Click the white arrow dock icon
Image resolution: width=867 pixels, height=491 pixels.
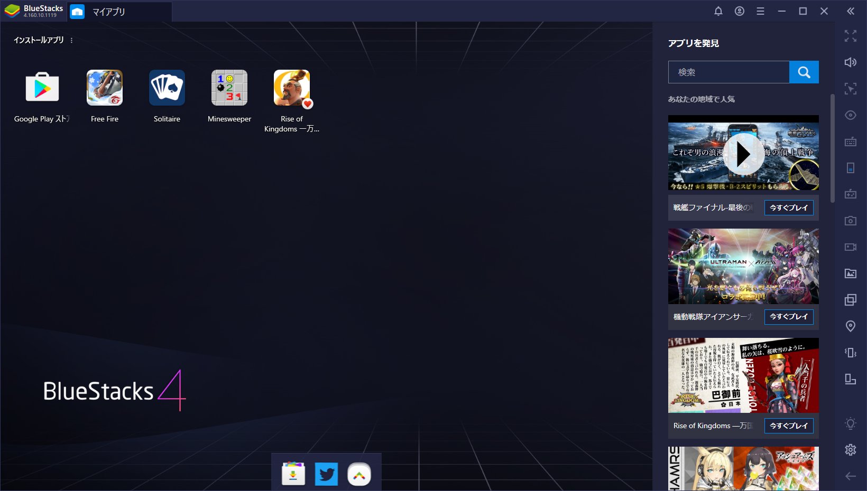pos(359,474)
